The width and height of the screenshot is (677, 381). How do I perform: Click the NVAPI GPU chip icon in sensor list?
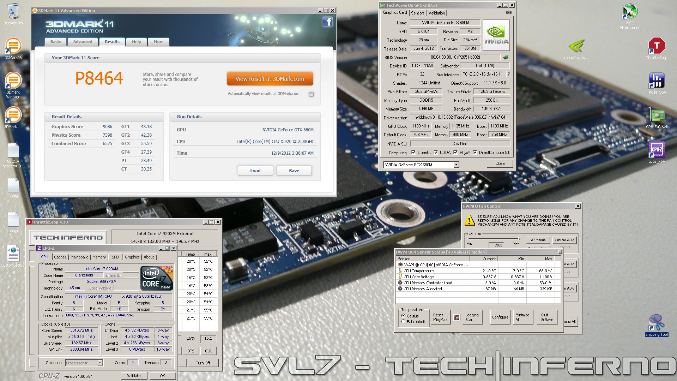coord(400,265)
